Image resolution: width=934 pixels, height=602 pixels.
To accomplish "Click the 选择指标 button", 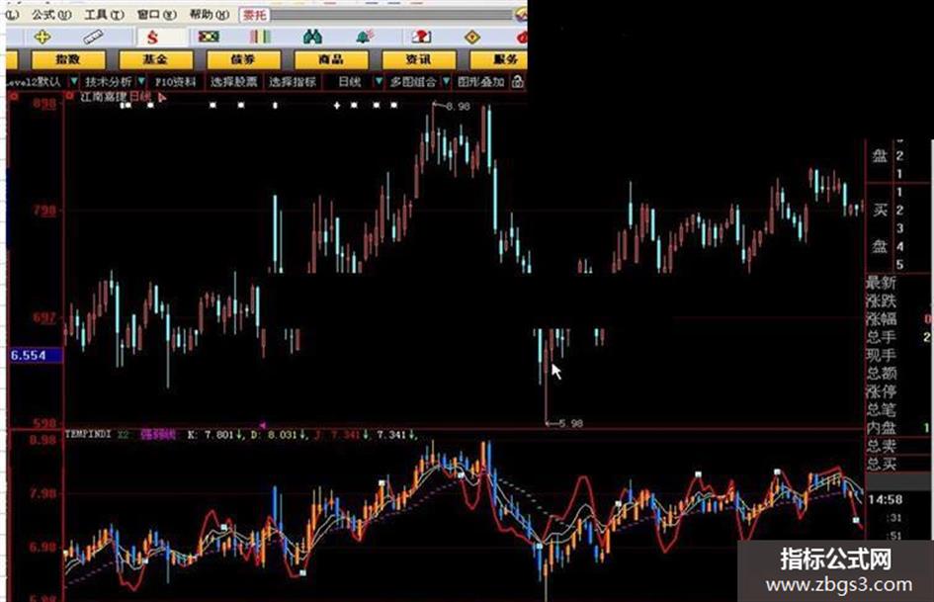I will [292, 82].
